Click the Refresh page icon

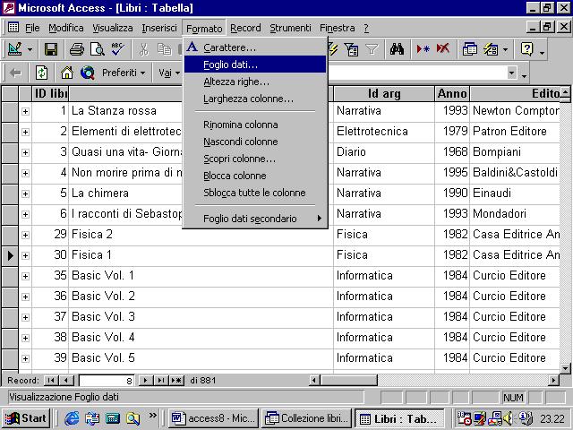click(x=41, y=73)
